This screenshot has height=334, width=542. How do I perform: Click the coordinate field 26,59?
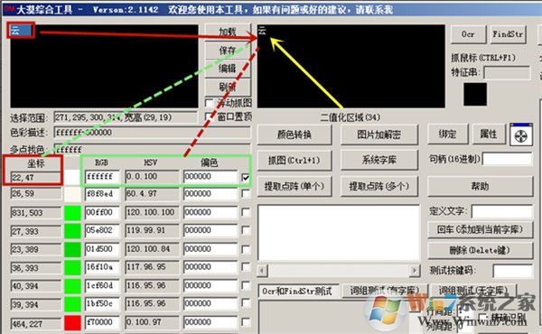tap(36, 194)
